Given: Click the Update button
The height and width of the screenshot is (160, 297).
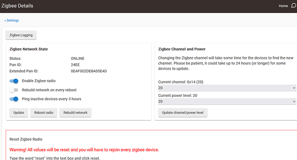Looking at the screenshot, I should click(19, 113).
